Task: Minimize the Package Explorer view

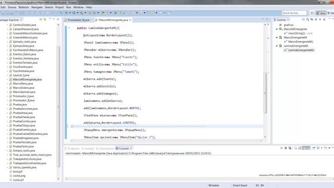Action: [54, 19]
